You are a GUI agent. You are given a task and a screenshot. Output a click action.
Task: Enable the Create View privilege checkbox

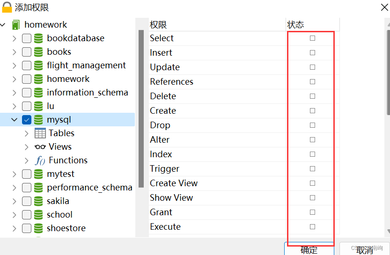(312, 183)
